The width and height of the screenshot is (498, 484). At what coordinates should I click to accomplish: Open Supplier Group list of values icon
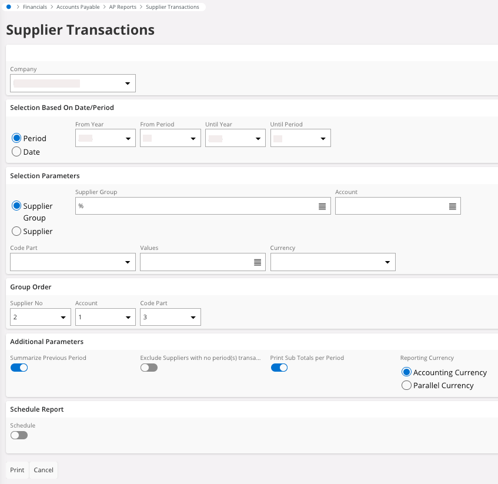tap(322, 206)
